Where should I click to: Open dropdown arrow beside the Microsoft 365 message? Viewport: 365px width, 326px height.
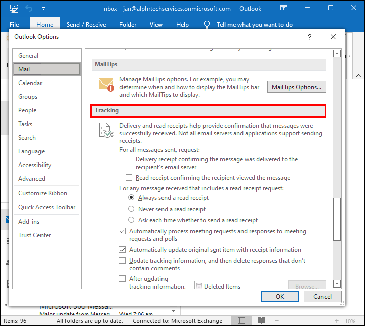pyautogui.click(x=174, y=311)
